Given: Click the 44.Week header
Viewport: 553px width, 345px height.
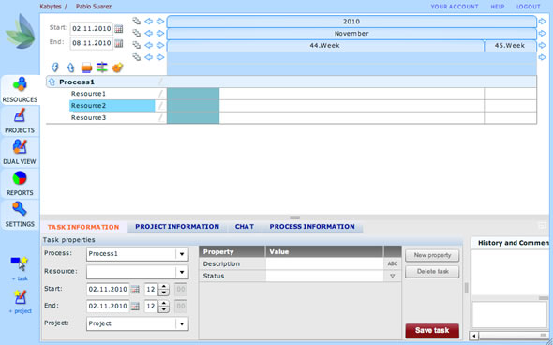Looking at the screenshot, I should tap(325, 46).
